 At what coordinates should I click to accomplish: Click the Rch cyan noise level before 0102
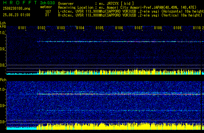[22, 128]
